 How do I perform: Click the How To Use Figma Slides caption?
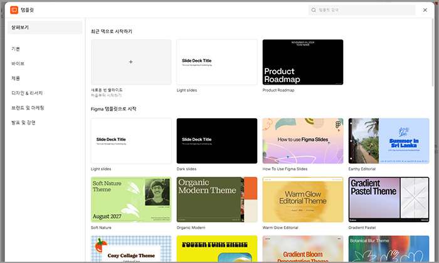[285, 169]
